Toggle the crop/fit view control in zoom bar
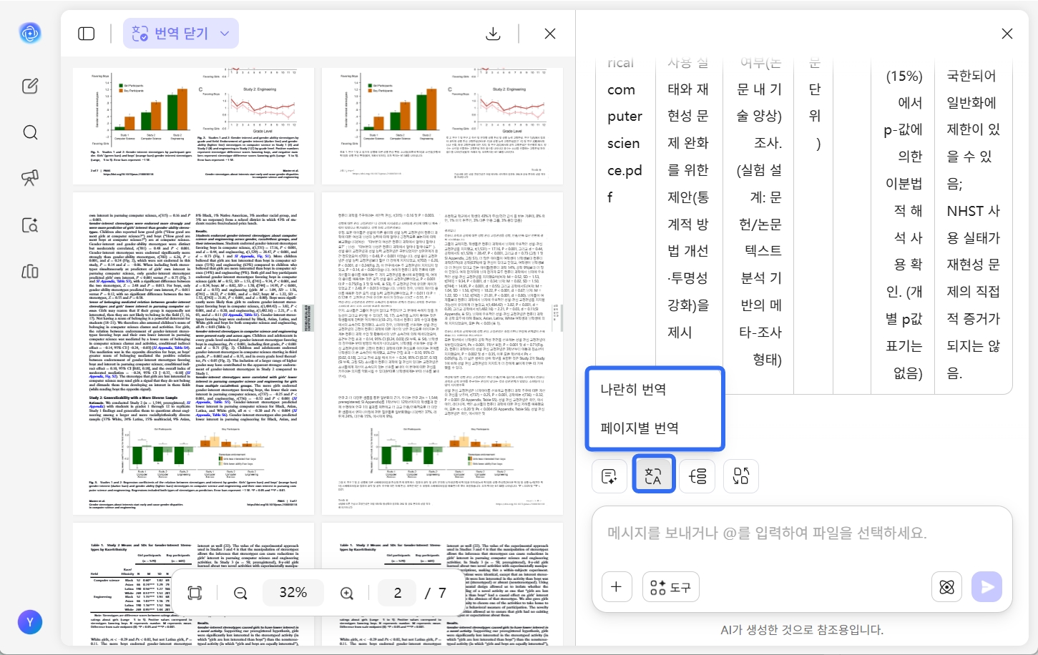The width and height of the screenshot is (1038, 655). pyautogui.click(x=193, y=593)
